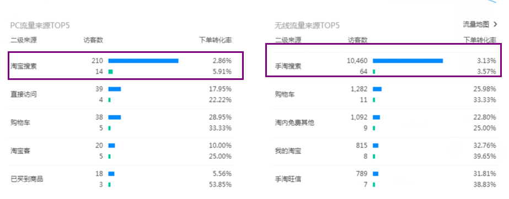Open the wireless 购物车 source entry

click(x=285, y=94)
